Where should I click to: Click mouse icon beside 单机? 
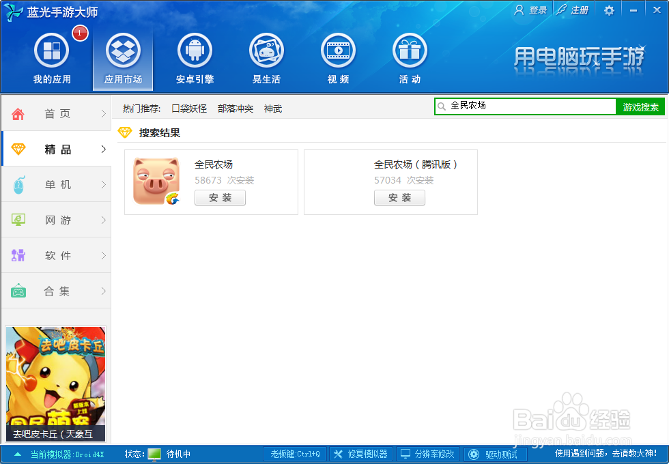[x=18, y=185]
